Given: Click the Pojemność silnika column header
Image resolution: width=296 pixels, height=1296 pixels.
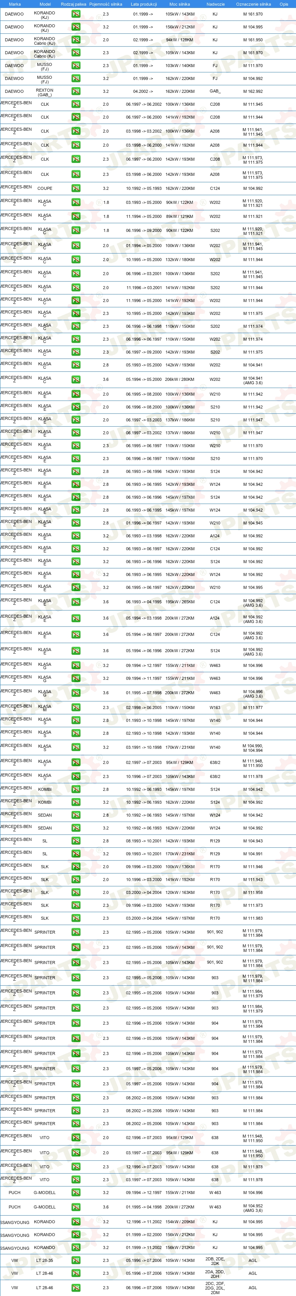Looking at the screenshot, I should coord(106,4).
